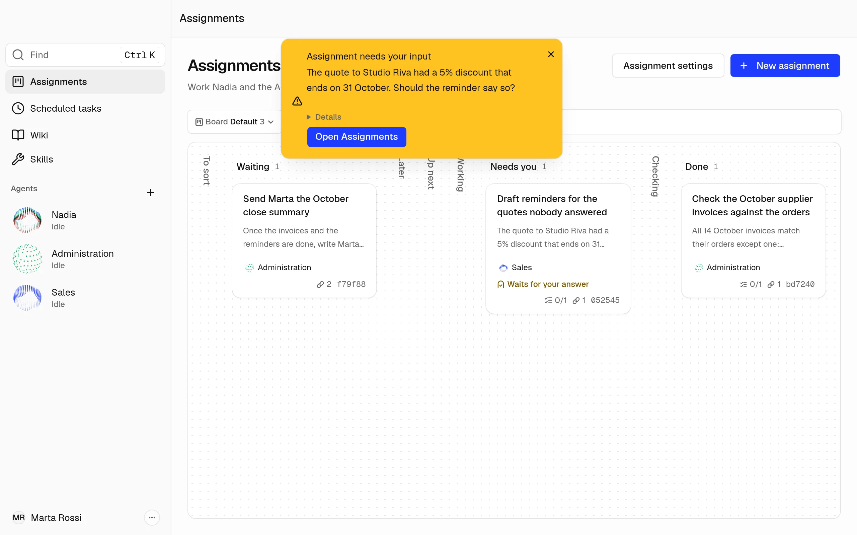Open the Assignments sidebar item
857x535 pixels.
pos(85,82)
